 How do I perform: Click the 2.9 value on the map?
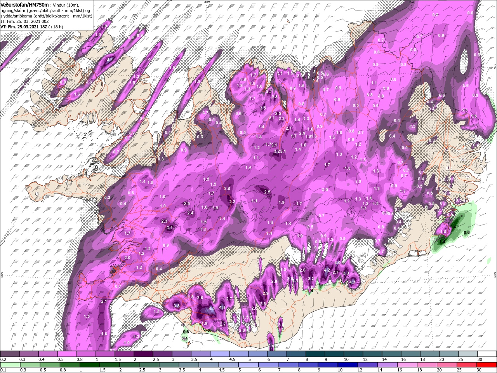pyautogui.click(x=266, y=293)
